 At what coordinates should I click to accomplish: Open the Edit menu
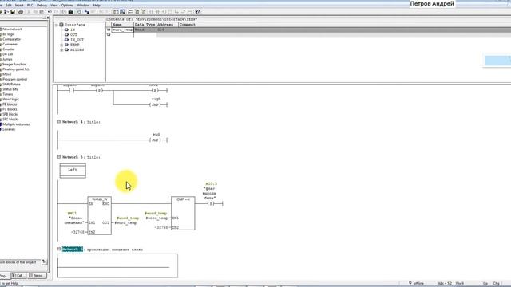[x=9, y=6]
